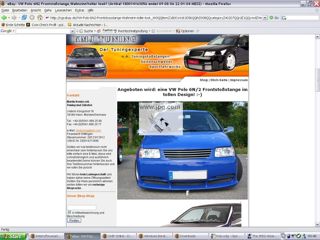This screenshot has width=320, height=240.
Task: Click the kmjtuning@aol.com email link
Action: point(88,130)
